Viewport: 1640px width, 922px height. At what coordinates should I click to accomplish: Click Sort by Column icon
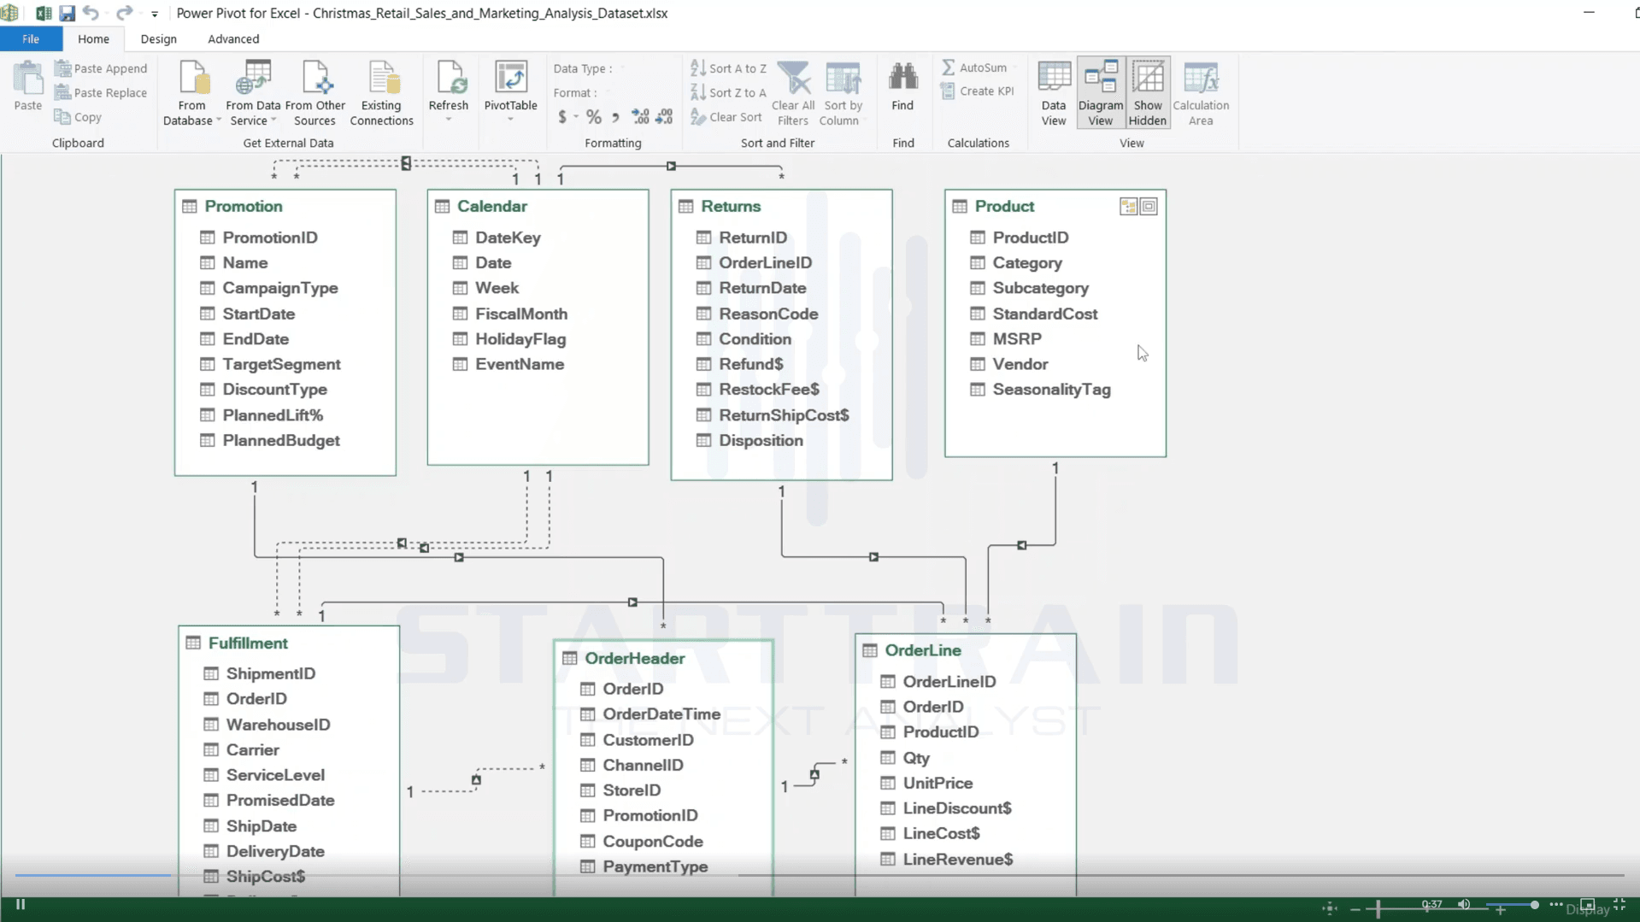(842, 78)
